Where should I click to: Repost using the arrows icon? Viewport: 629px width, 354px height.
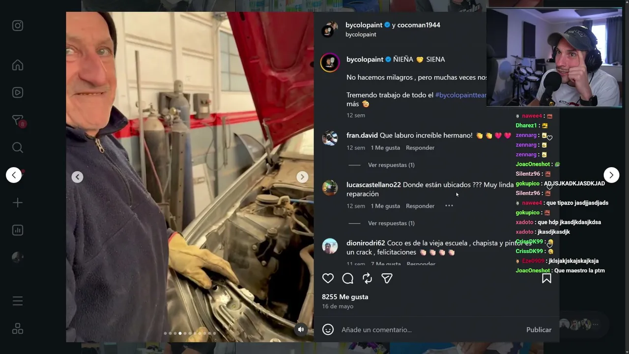pyautogui.click(x=367, y=278)
